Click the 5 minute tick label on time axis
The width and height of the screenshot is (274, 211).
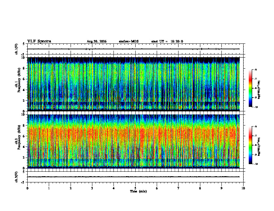point(135,188)
